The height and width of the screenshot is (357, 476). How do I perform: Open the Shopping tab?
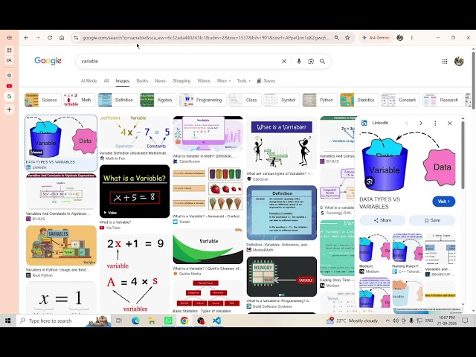181,81
